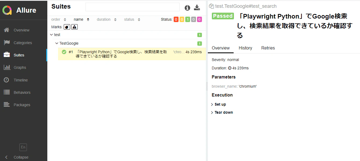This screenshot has height=161, width=360.
Task: Go to Behaviors in sidebar
Action: (x=22, y=92)
